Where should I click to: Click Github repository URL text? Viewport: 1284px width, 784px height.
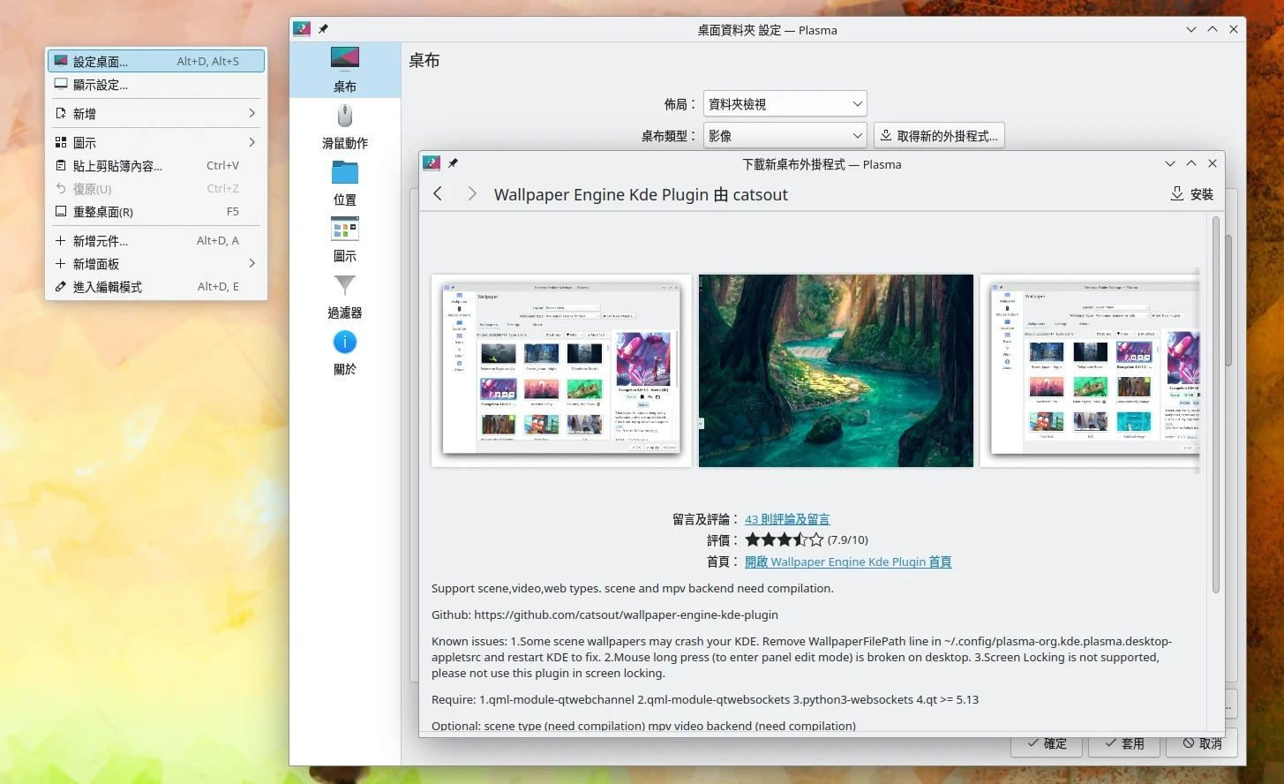[627, 614]
